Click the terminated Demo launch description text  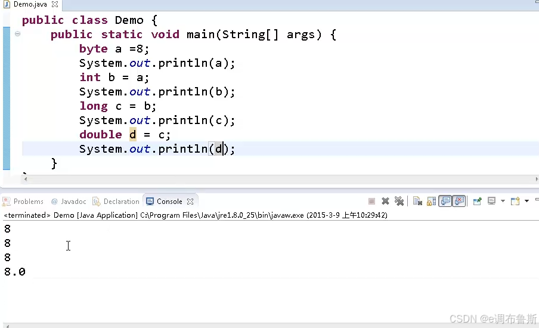(x=195, y=215)
